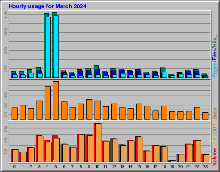Image resolution: width=220 pixels, height=172 pixels.
Task: Click the "2M" volume axis label
Action: pyautogui.click(x=6, y=151)
